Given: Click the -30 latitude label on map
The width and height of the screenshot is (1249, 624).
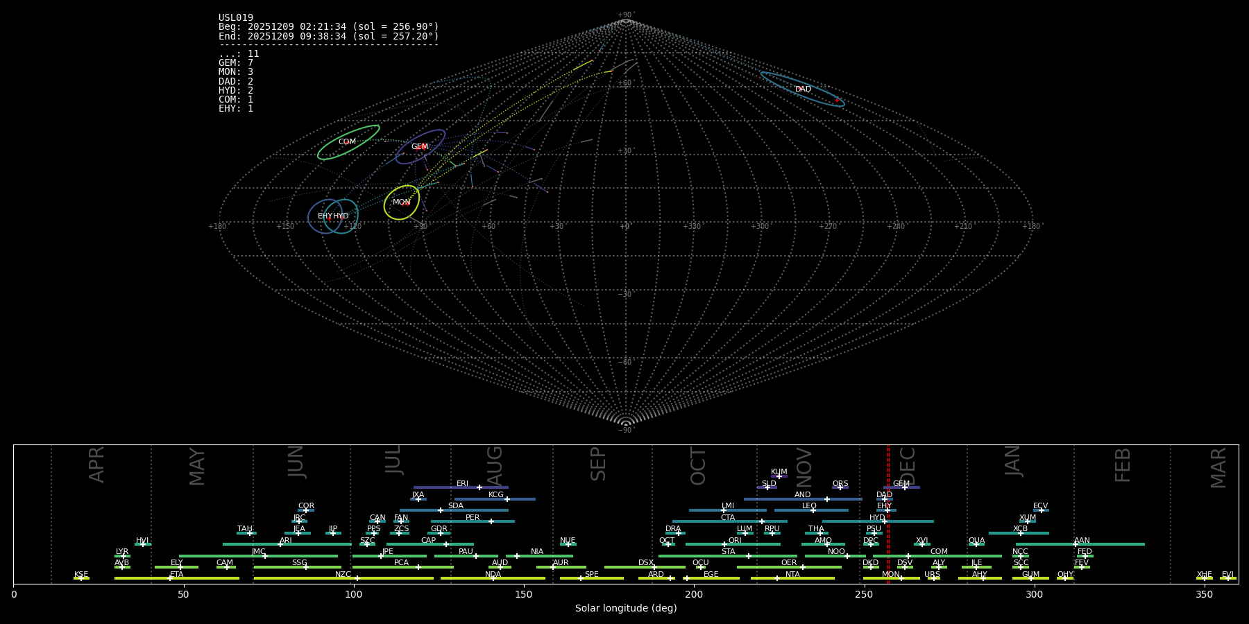Looking at the screenshot, I should (x=626, y=295).
